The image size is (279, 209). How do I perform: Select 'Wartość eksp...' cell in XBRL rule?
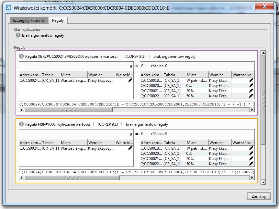click(74, 80)
